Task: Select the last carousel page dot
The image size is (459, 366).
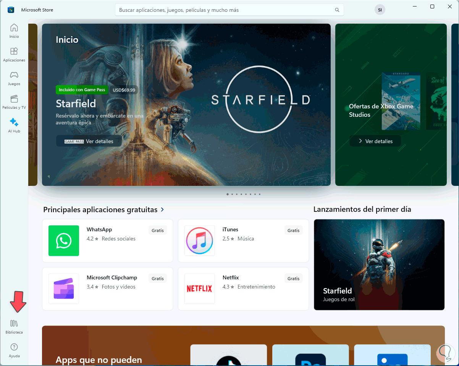Action: point(260,194)
